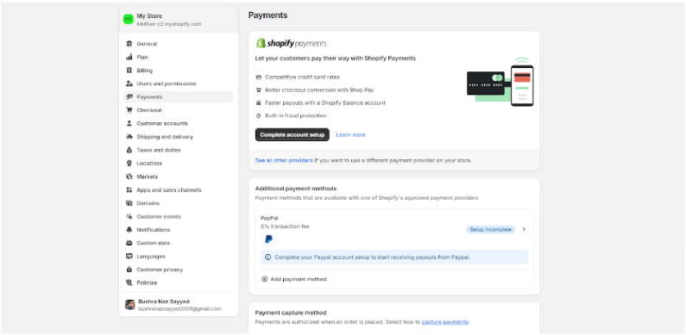The image size is (686, 335).
Task: Click the Apps and sales channels icon
Action: 129,190
